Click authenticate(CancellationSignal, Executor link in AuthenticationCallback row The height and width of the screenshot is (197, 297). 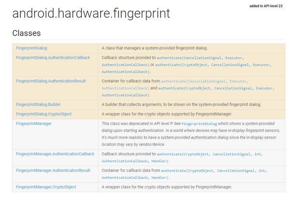(200, 58)
